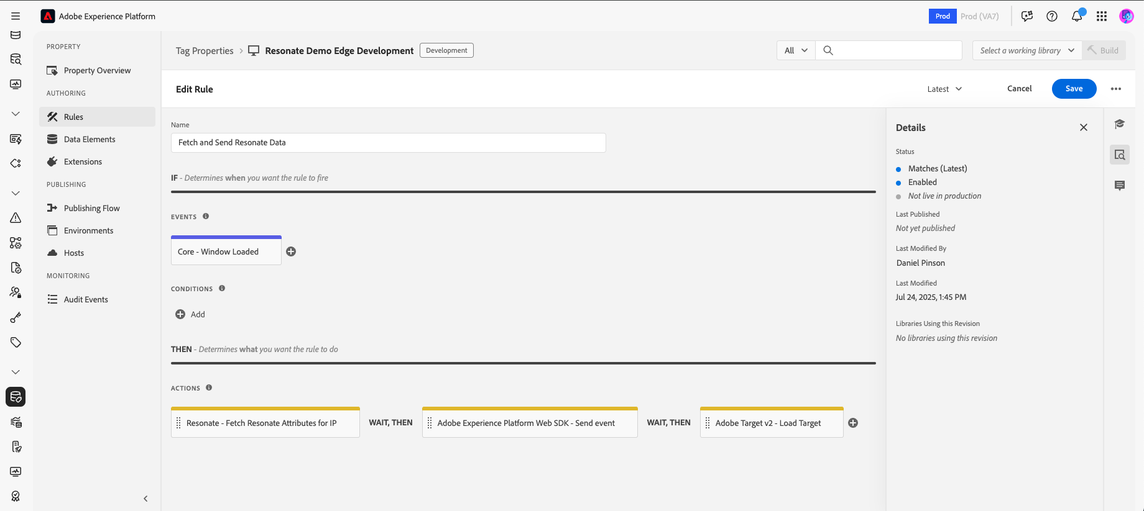Click the rule Name input field
Screen dimensions: 1144x511
[x=389, y=143]
